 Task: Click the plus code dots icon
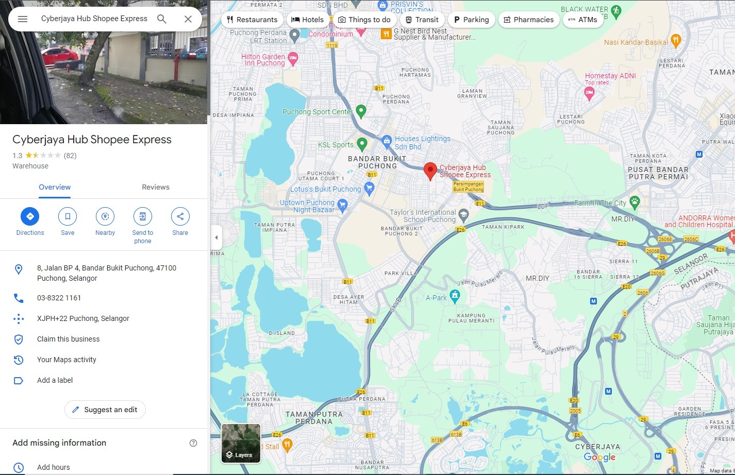[x=19, y=318]
